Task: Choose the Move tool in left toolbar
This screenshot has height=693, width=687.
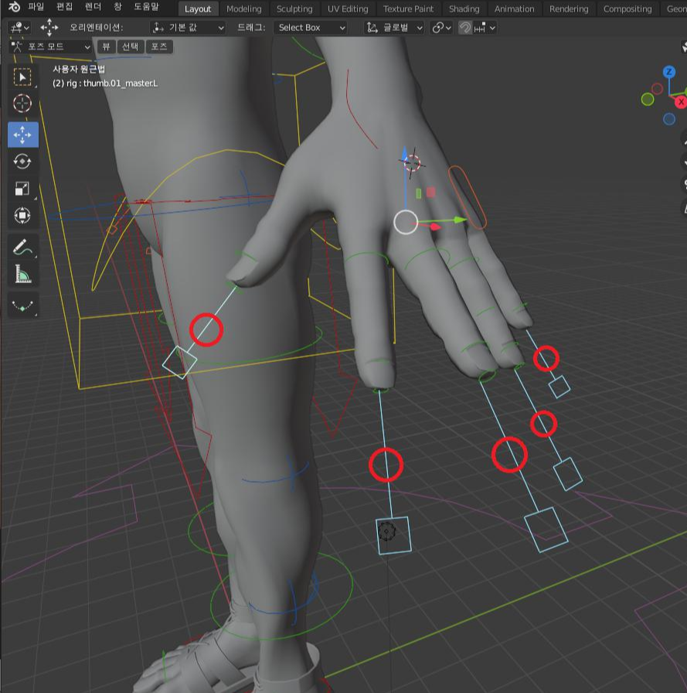Action: [x=22, y=135]
